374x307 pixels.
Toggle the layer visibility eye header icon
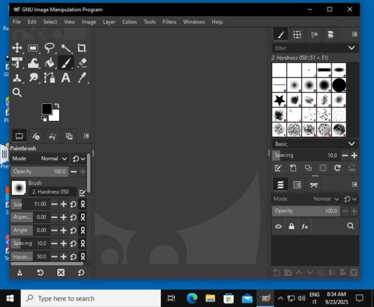coord(278,227)
